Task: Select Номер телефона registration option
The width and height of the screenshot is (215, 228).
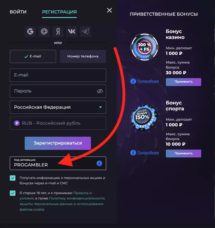Action: 83,56
